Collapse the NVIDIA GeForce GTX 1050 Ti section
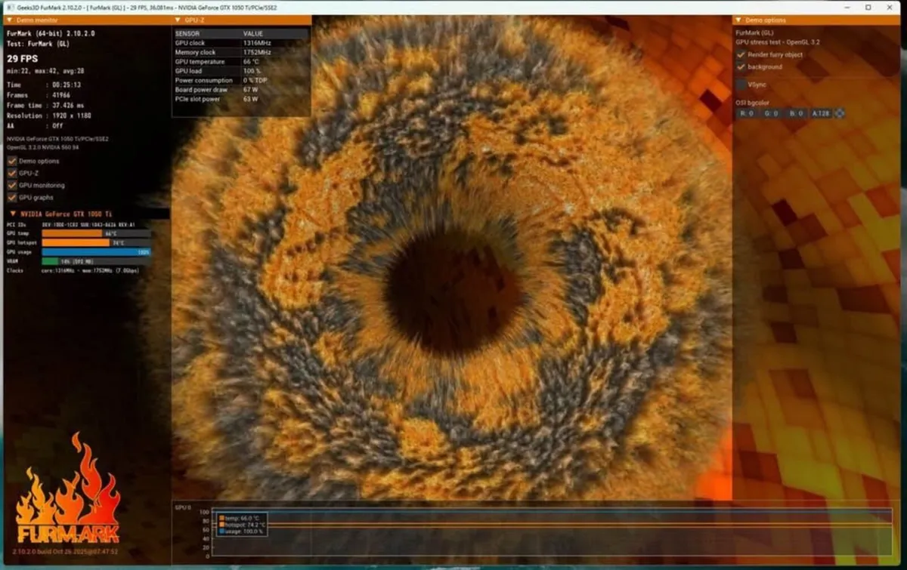 (x=13, y=214)
